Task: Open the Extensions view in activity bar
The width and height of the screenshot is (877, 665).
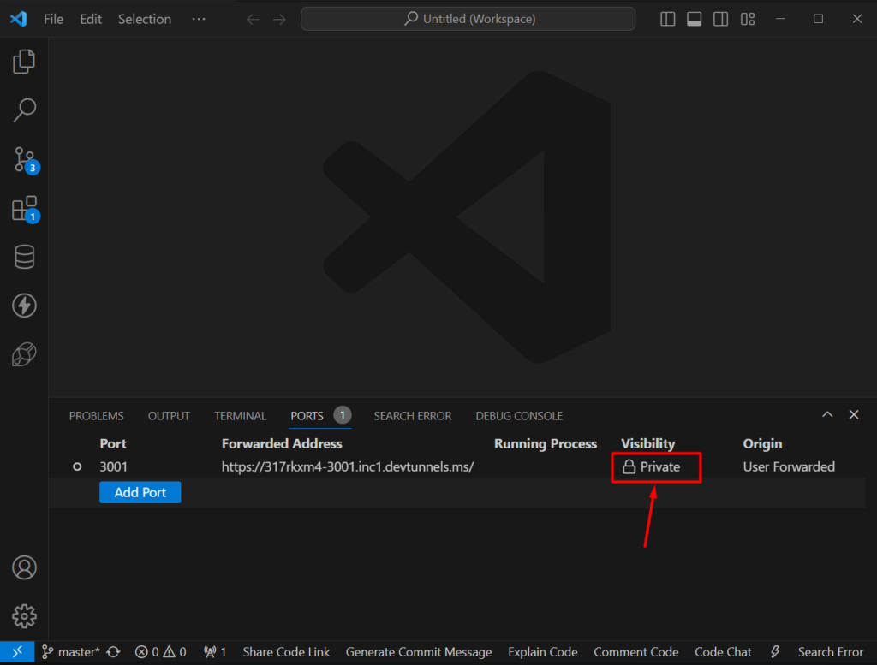Action: pos(25,210)
